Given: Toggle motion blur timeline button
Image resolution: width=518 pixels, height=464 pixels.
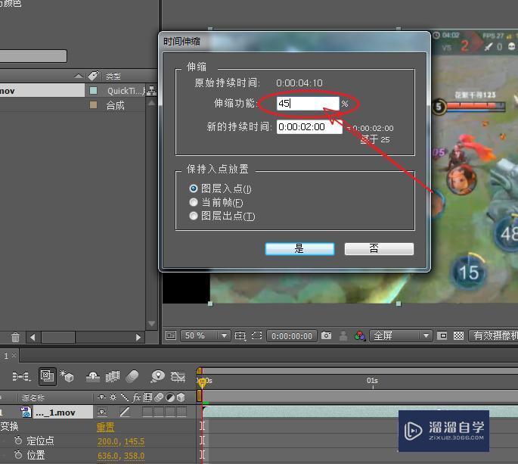Looking at the screenshot, I should (x=132, y=376).
